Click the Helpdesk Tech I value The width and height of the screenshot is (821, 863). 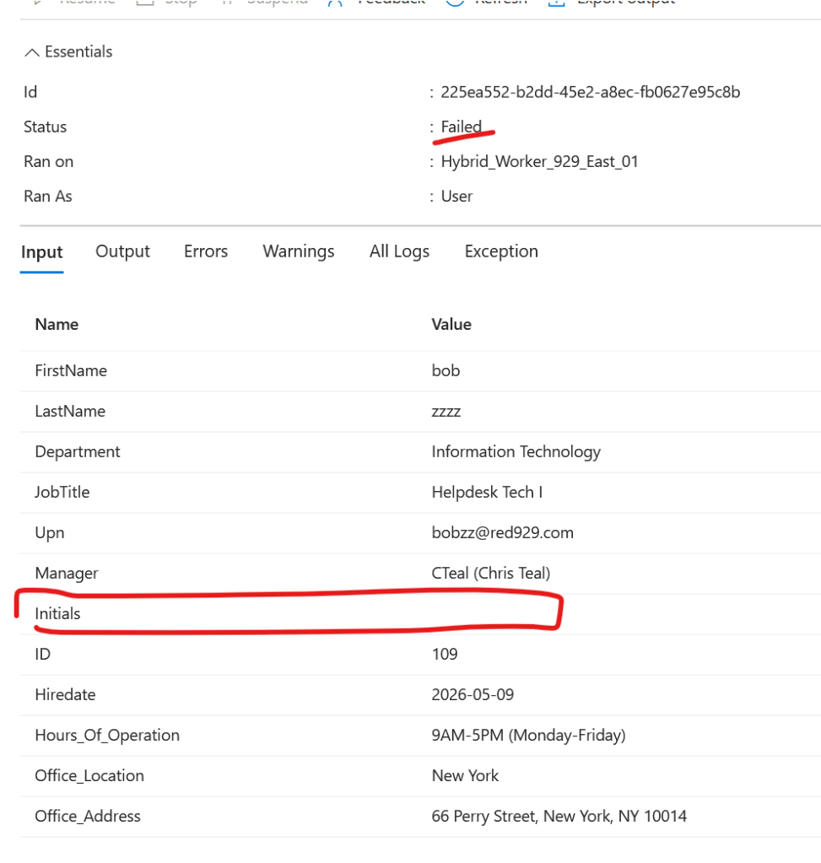488,492
